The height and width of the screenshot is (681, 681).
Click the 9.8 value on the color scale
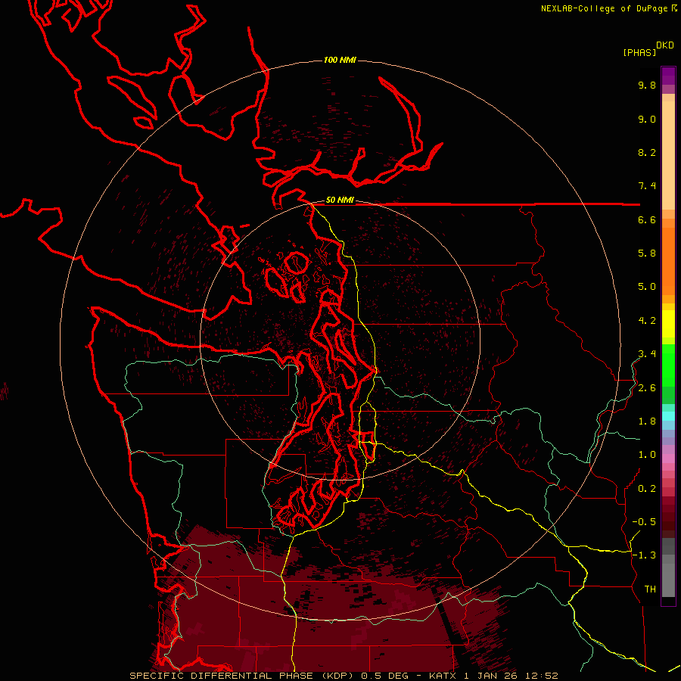point(647,85)
